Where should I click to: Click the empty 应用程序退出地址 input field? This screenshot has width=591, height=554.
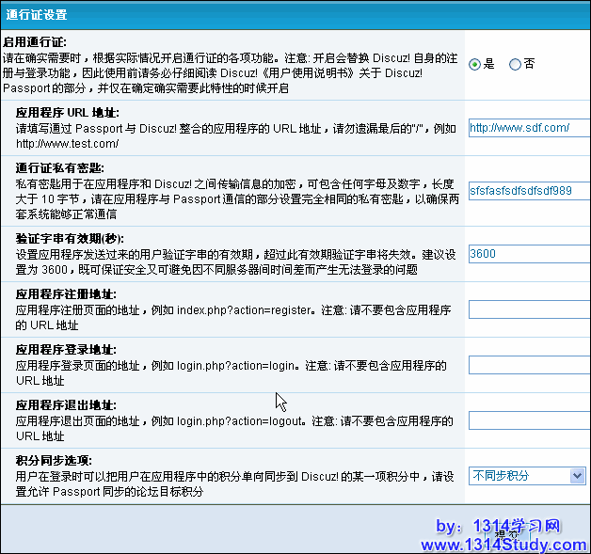point(529,420)
